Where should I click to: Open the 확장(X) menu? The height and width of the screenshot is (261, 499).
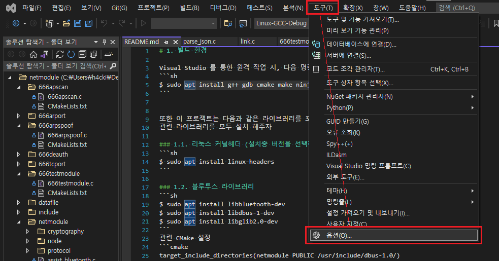pos(353,8)
